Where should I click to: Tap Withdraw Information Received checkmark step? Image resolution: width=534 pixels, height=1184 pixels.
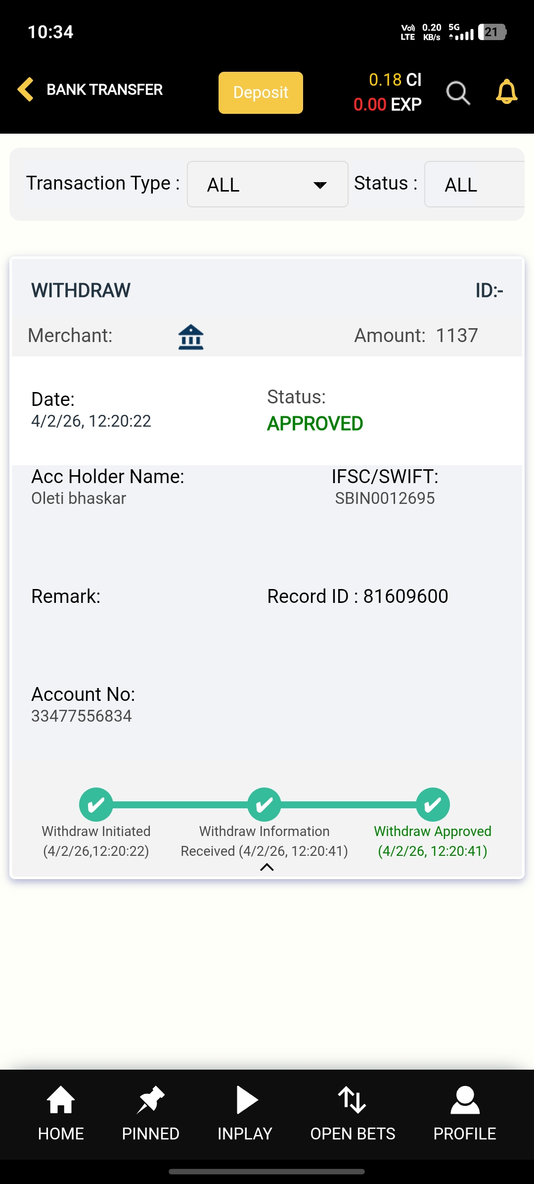pyautogui.click(x=264, y=804)
